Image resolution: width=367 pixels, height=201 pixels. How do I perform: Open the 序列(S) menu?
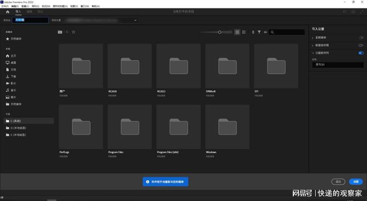pos(36,6)
